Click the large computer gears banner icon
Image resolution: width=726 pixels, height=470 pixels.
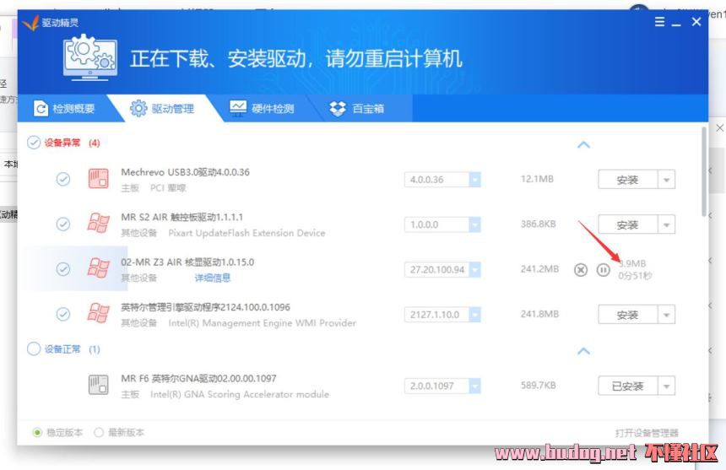click(x=89, y=58)
